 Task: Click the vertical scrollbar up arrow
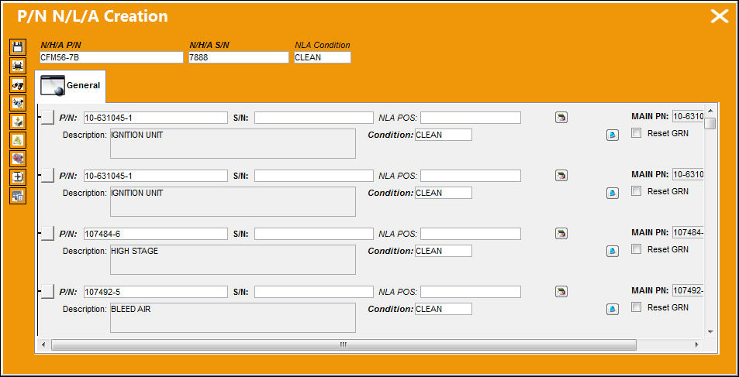pyautogui.click(x=711, y=111)
